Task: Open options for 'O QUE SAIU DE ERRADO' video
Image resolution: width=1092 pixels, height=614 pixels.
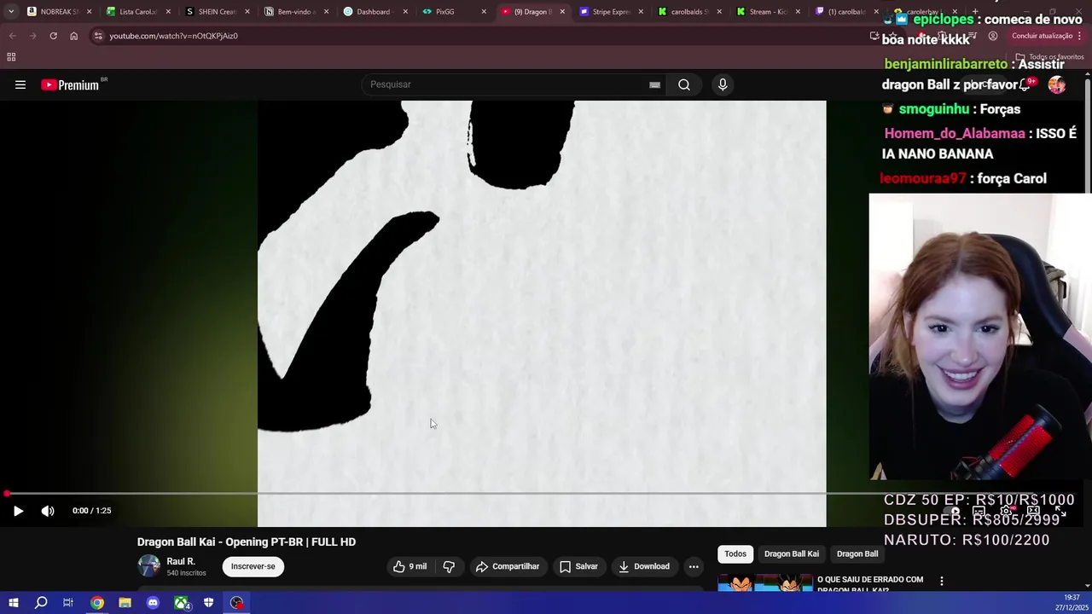Action: (942, 581)
